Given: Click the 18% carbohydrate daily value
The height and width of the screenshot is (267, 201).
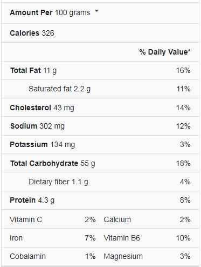Looking at the screenshot, I should pyautogui.click(x=183, y=163).
